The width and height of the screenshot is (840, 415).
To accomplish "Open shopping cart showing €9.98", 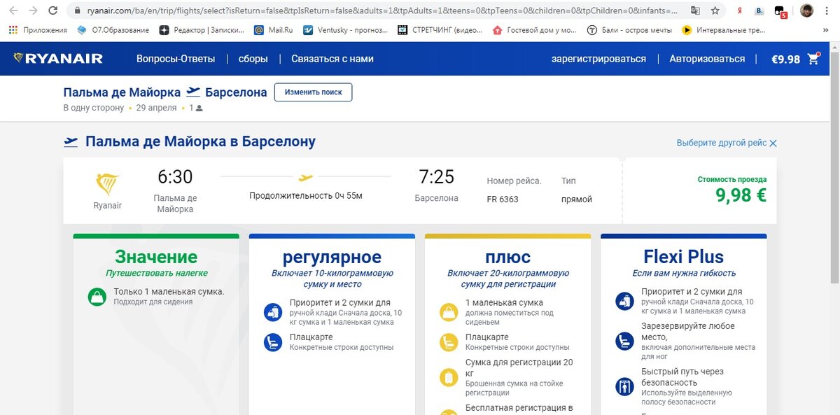I will point(795,59).
